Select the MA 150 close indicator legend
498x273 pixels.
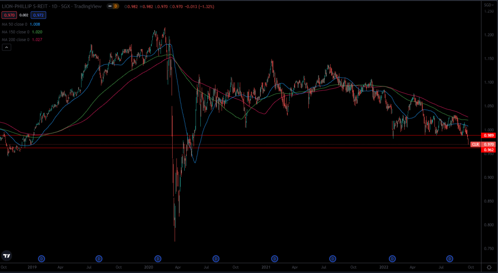pos(17,32)
